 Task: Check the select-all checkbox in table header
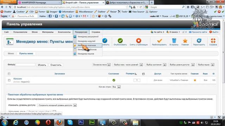[x=9, y=74]
